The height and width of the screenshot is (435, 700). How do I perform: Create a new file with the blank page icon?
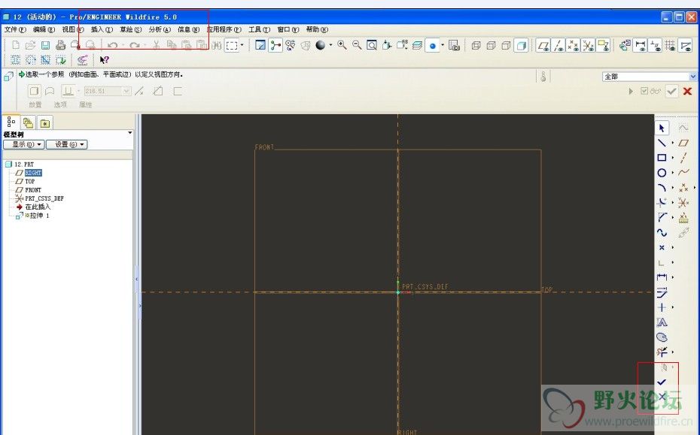pos(16,45)
